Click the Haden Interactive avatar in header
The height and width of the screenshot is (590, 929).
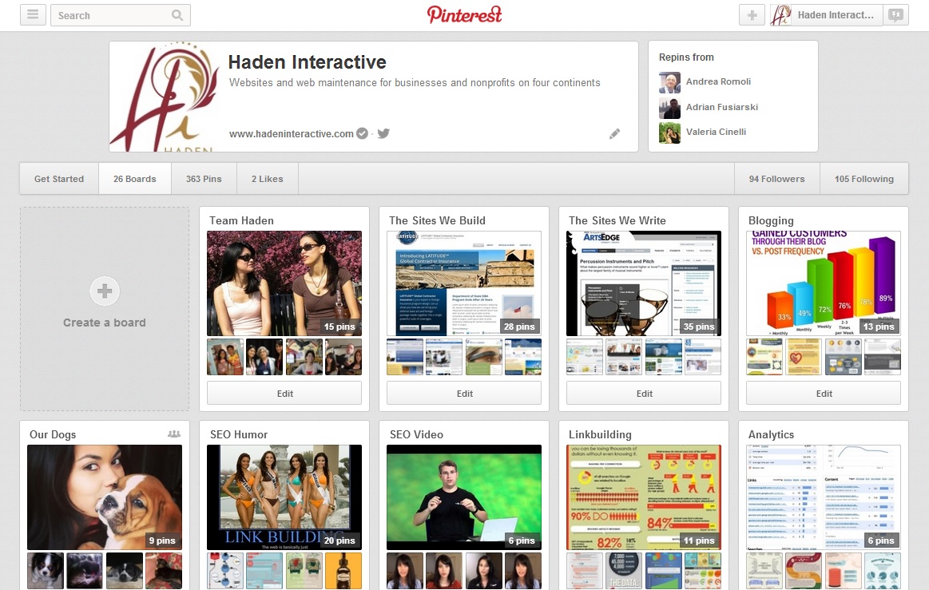(x=781, y=15)
